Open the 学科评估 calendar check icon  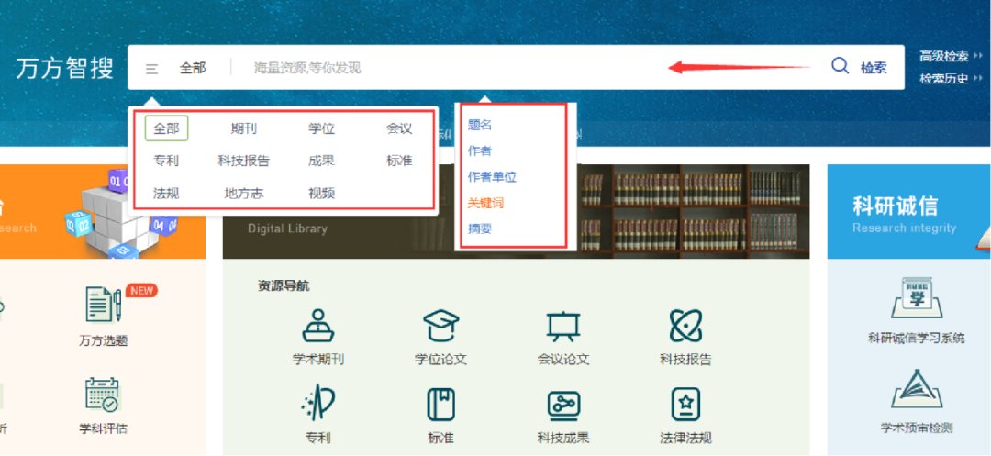[x=103, y=395]
